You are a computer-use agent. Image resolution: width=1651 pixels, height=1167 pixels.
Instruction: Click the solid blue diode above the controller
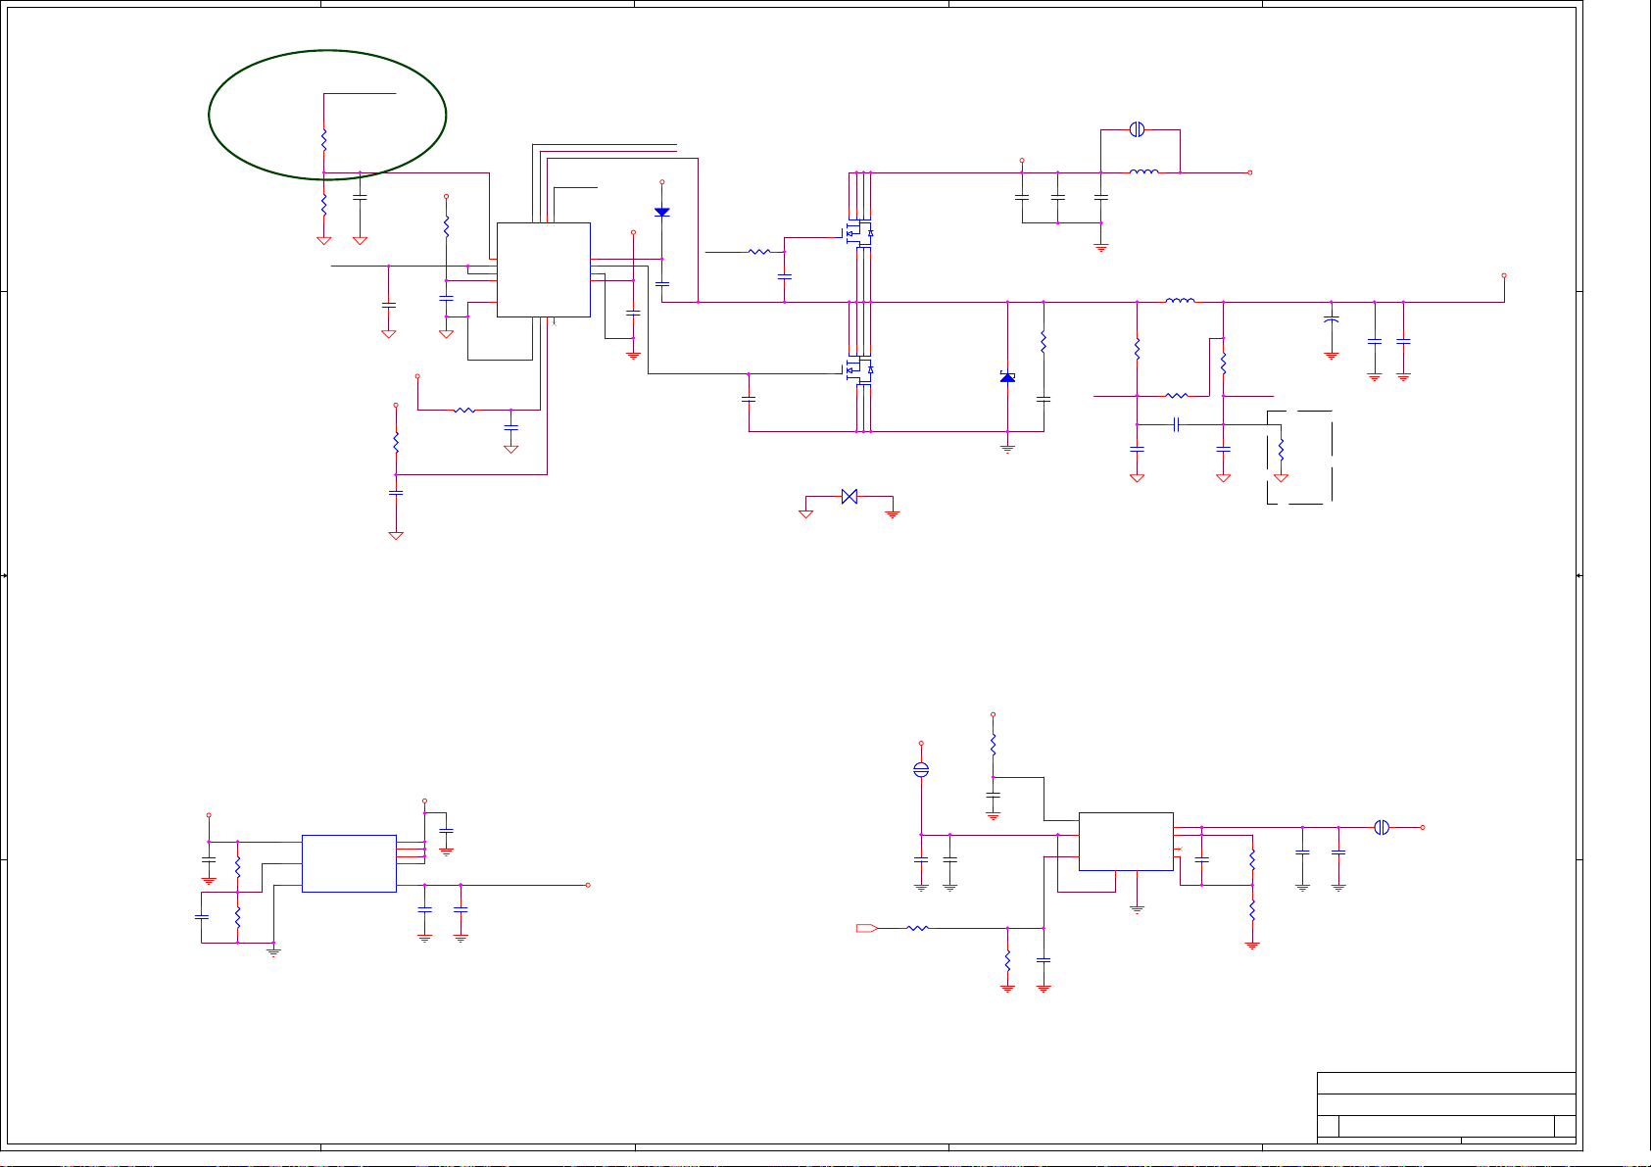662,212
